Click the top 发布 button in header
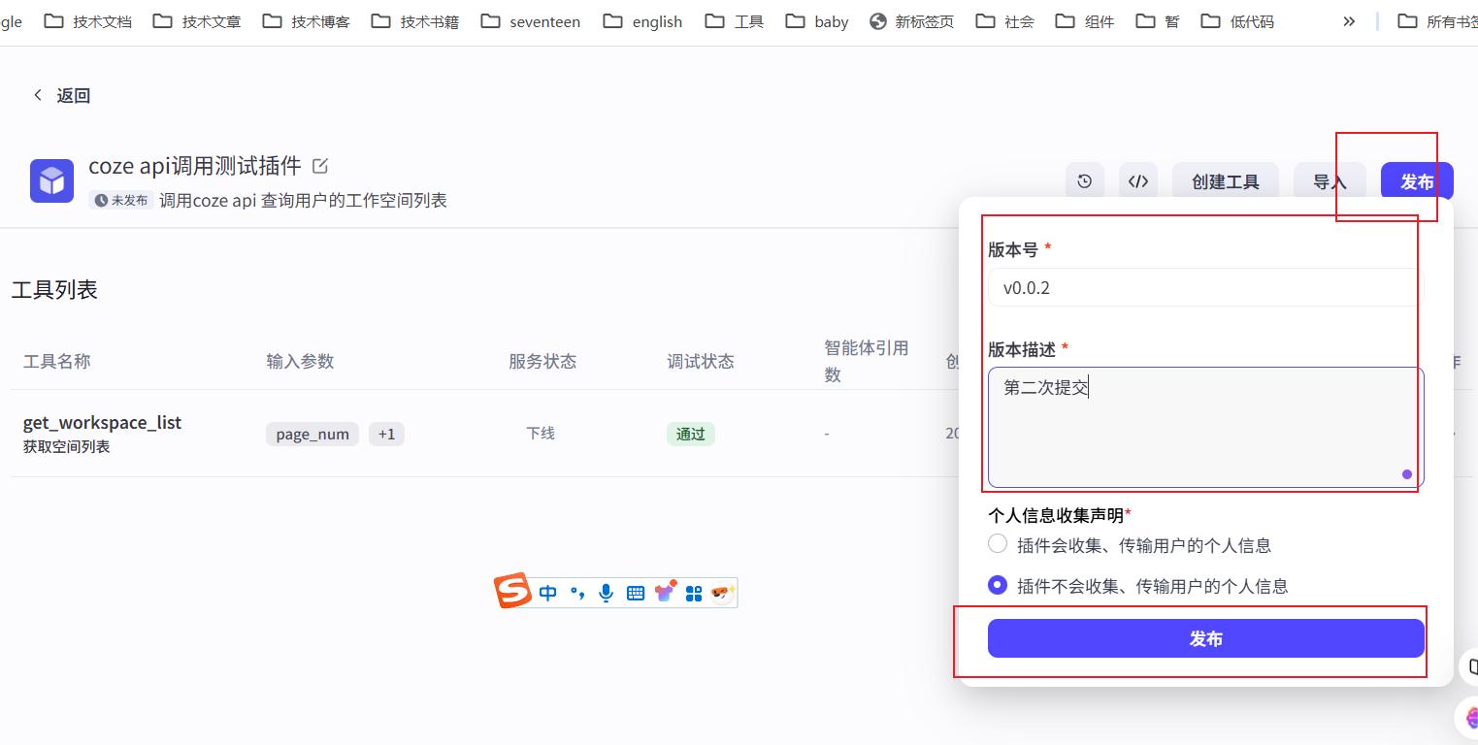The width and height of the screenshot is (1478, 745). coord(1417,181)
